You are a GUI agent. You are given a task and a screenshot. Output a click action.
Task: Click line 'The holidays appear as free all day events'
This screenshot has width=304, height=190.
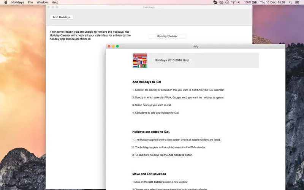click(x=169, y=147)
